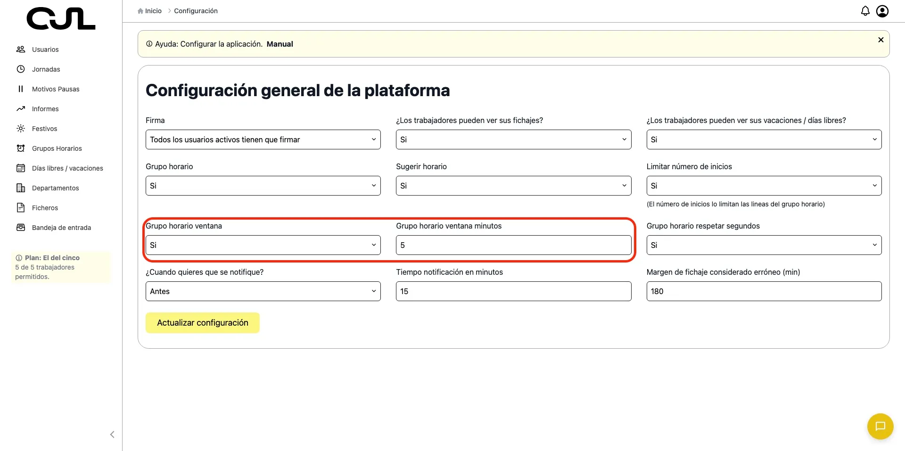
Task: Open the Manual link in help banner
Action: point(280,44)
